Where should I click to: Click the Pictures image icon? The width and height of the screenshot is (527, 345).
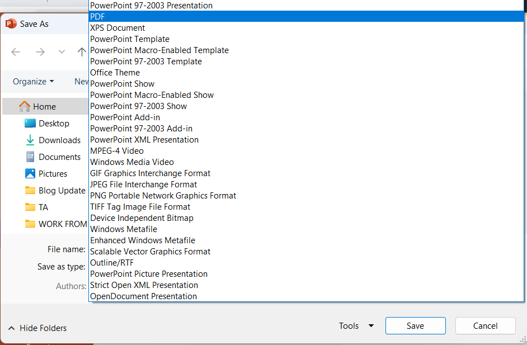coord(30,174)
